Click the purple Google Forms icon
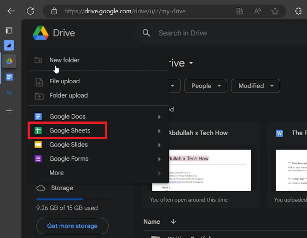Screen dimensions: 307x238 click(x=39, y=159)
